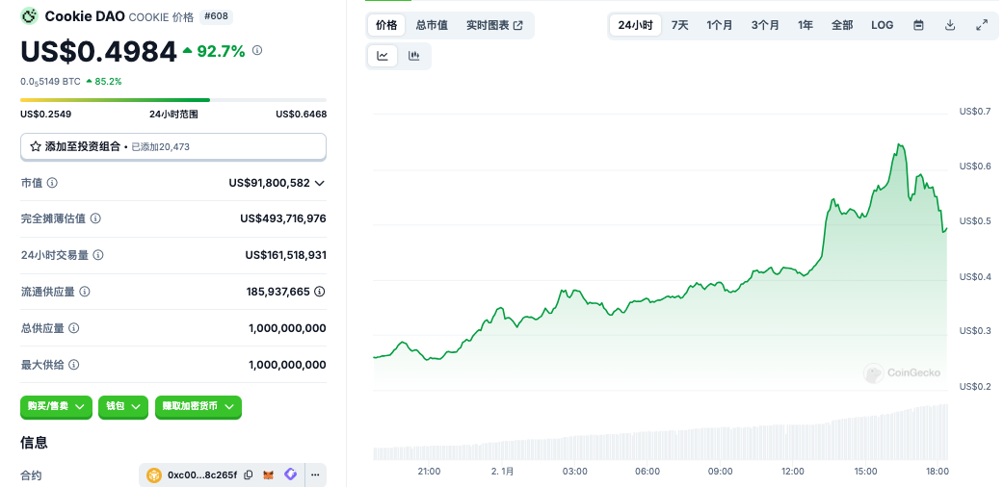Screen dimensions: 1004x487
Task: Add the token to MetaMask via fox icon
Action: pos(270,474)
